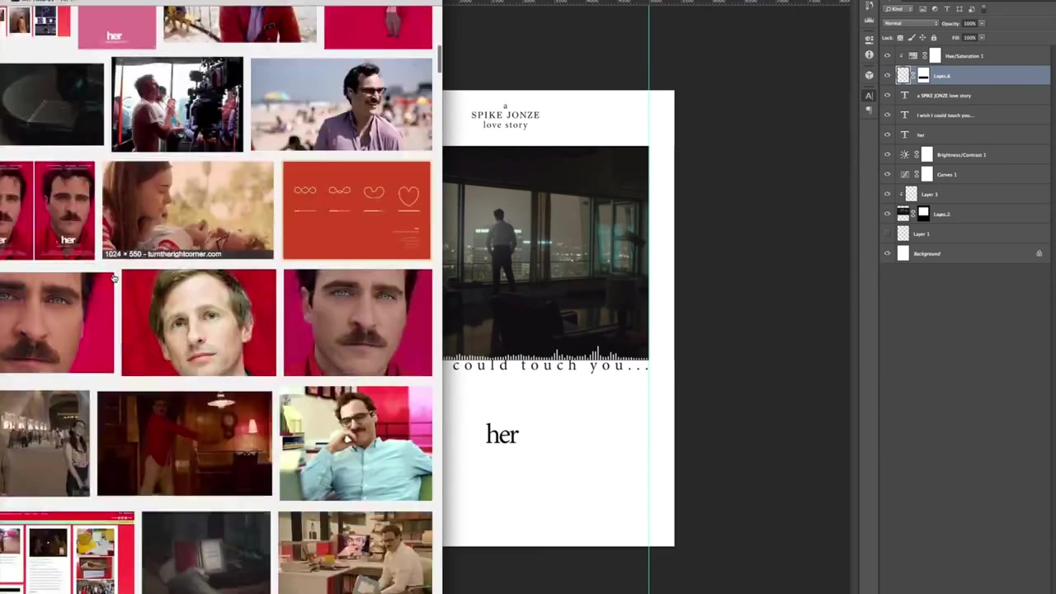Image resolution: width=1056 pixels, height=594 pixels.
Task: Open the beach scene image result
Action: click(x=341, y=104)
